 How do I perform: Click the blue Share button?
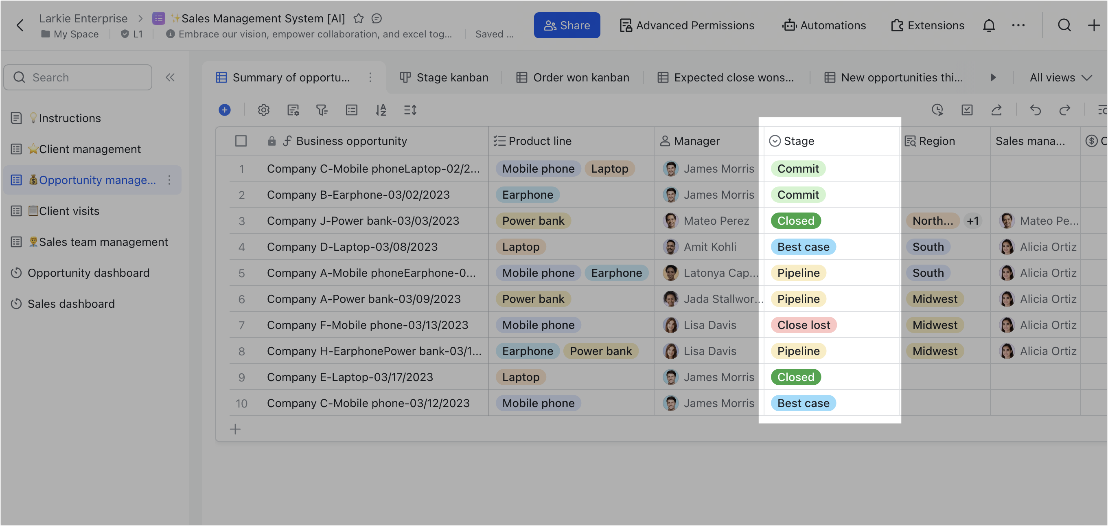pyautogui.click(x=567, y=25)
